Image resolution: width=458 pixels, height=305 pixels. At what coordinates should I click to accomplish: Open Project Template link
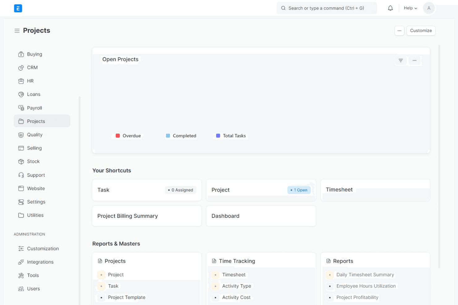[x=127, y=297]
